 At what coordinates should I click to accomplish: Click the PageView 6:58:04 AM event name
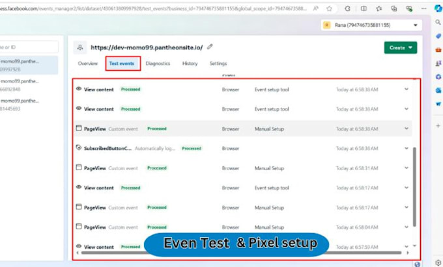95,227
